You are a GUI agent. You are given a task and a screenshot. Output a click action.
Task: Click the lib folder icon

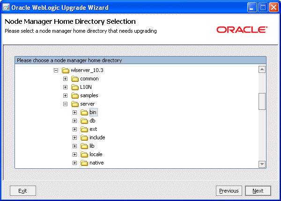click(x=84, y=146)
